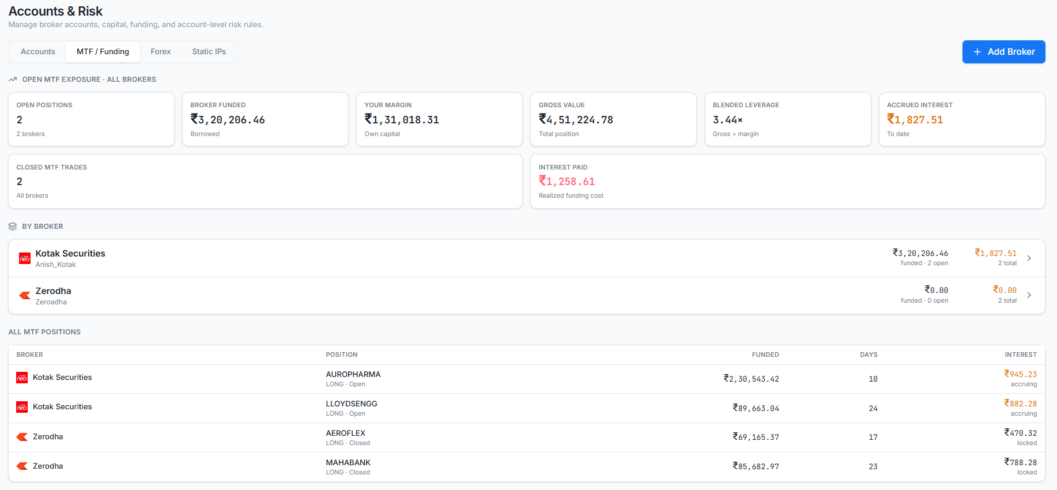The height and width of the screenshot is (490, 1057).
Task: Click days value 24 in LLOYDSENGG row
Action: (873, 408)
